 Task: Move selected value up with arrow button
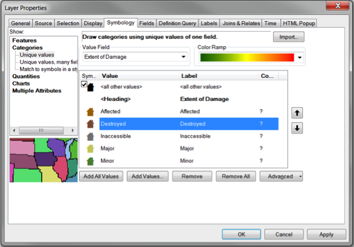(x=297, y=113)
